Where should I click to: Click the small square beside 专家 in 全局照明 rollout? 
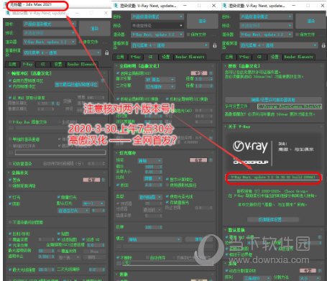coord(211,73)
